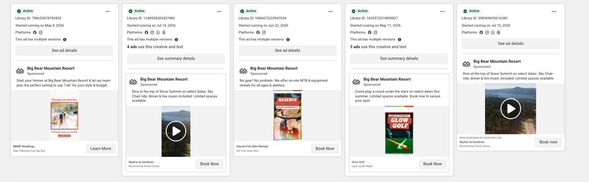
Task: Click the multiple versions info icon on ad 798653879783829
Action: click(65, 39)
